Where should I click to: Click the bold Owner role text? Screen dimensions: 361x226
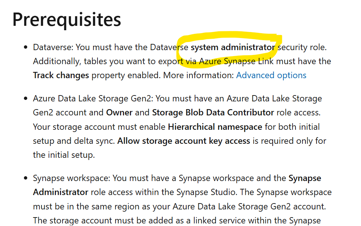coord(119,112)
